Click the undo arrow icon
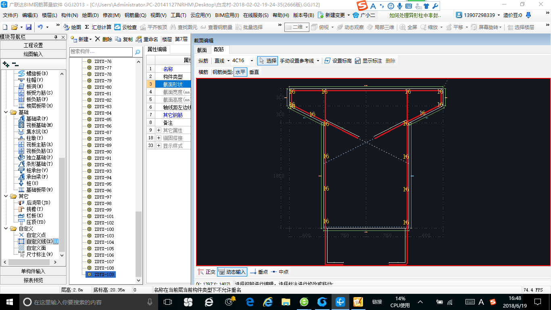The image size is (551, 310). click(40, 27)
